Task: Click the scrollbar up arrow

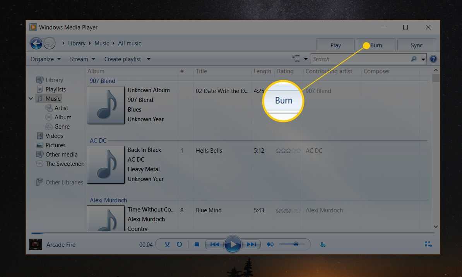Action: pyautogui.click(x=436, y=70)
